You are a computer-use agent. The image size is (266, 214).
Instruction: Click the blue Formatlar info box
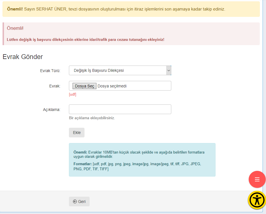pos(142,160)
